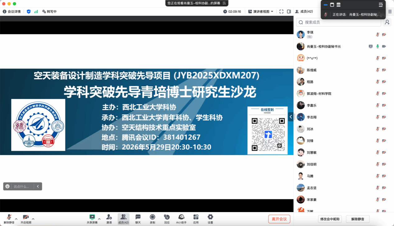Collapse member panel with side arrow handle
This screenshot has height=226, width=394.
291,117
